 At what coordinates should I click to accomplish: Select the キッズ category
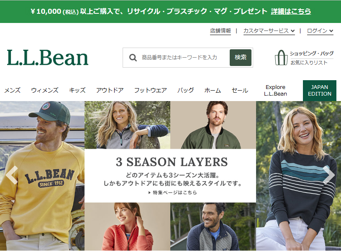click(77, 90)
